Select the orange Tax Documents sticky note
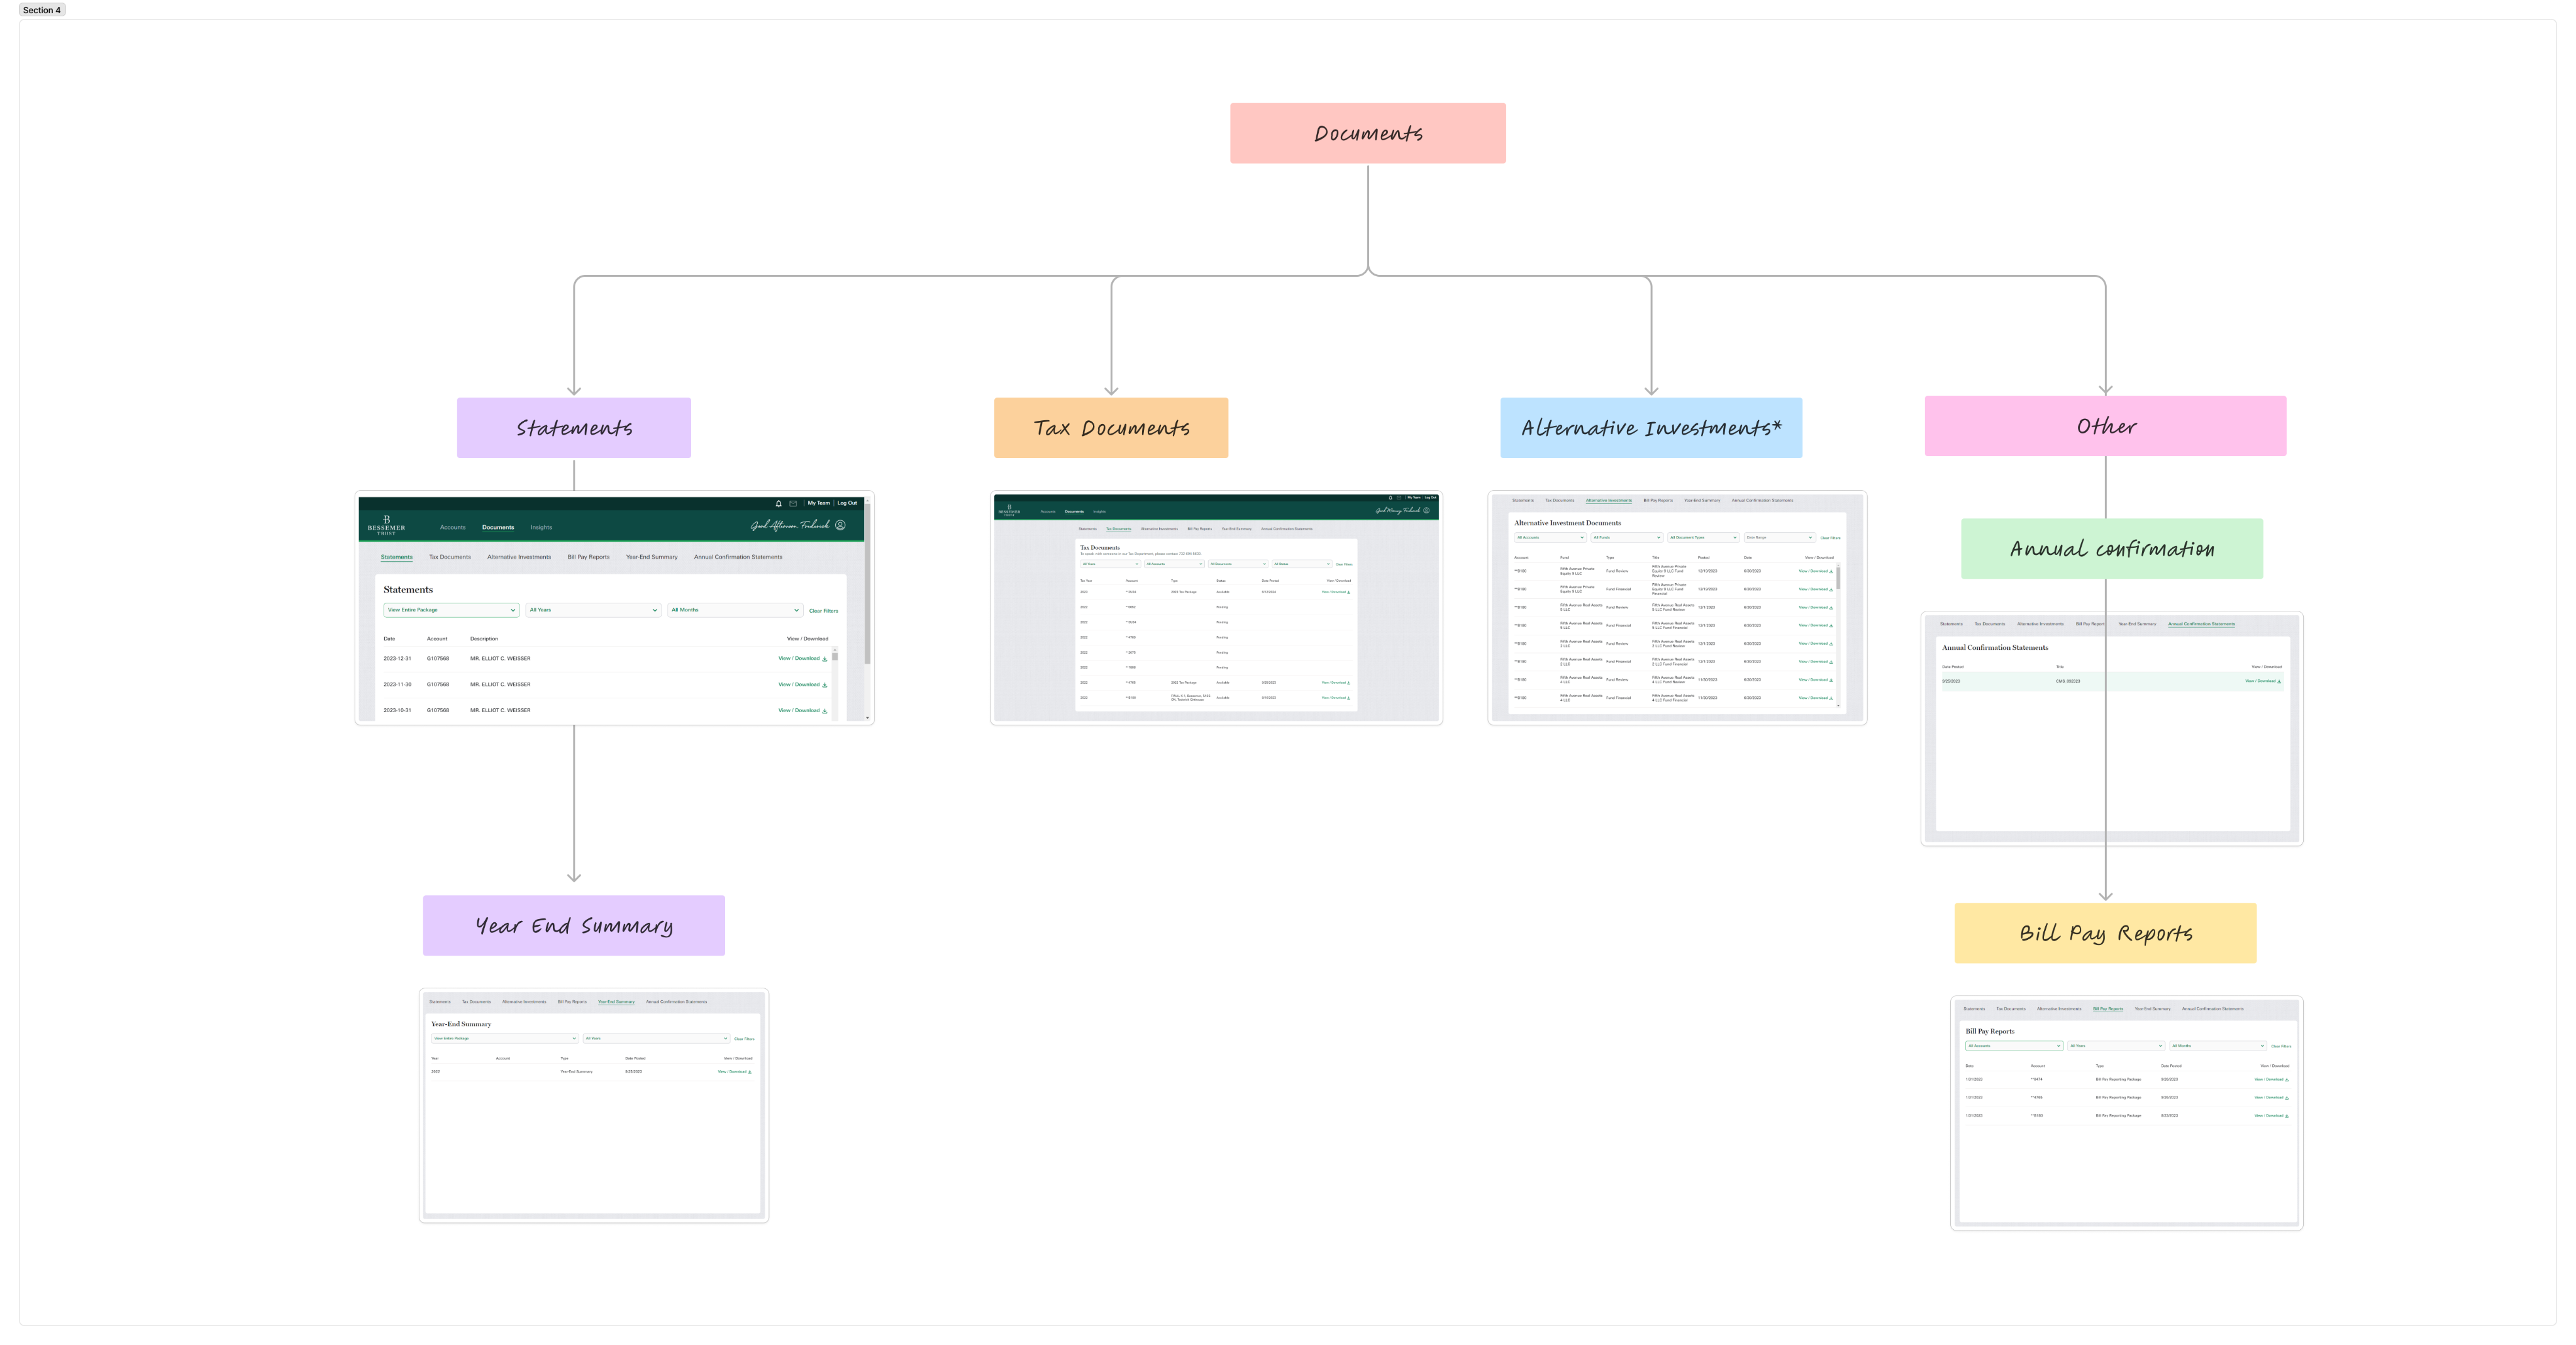 coord(1111,428)
